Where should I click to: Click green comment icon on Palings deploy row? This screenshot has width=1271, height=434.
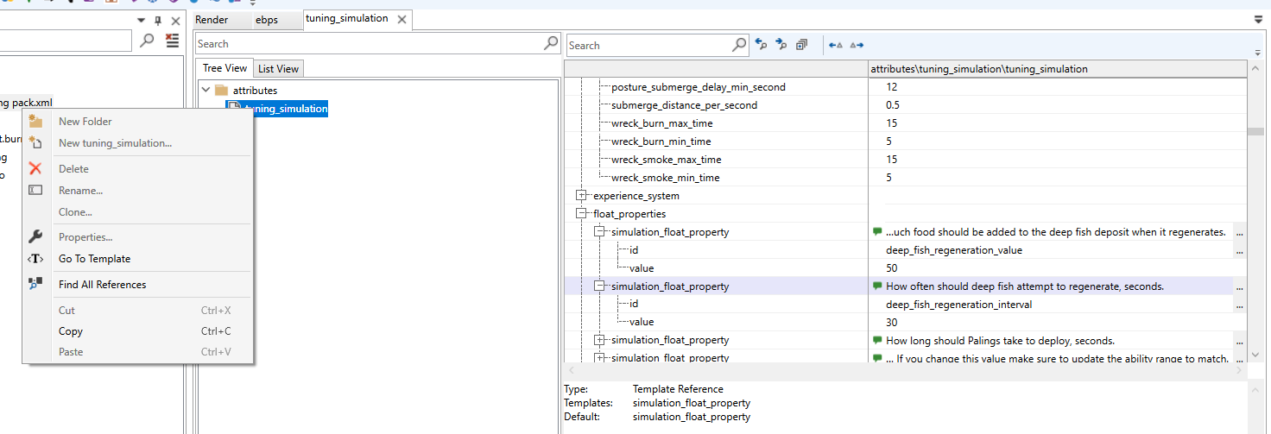click(x=877, y=340)
